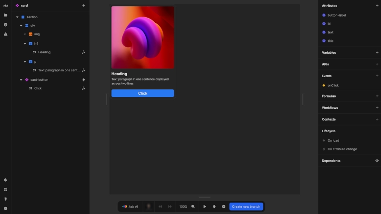This screenshot has height=214, width=381.
Task: Click the undo rewind arrows icon
Action: coord(160,206)
